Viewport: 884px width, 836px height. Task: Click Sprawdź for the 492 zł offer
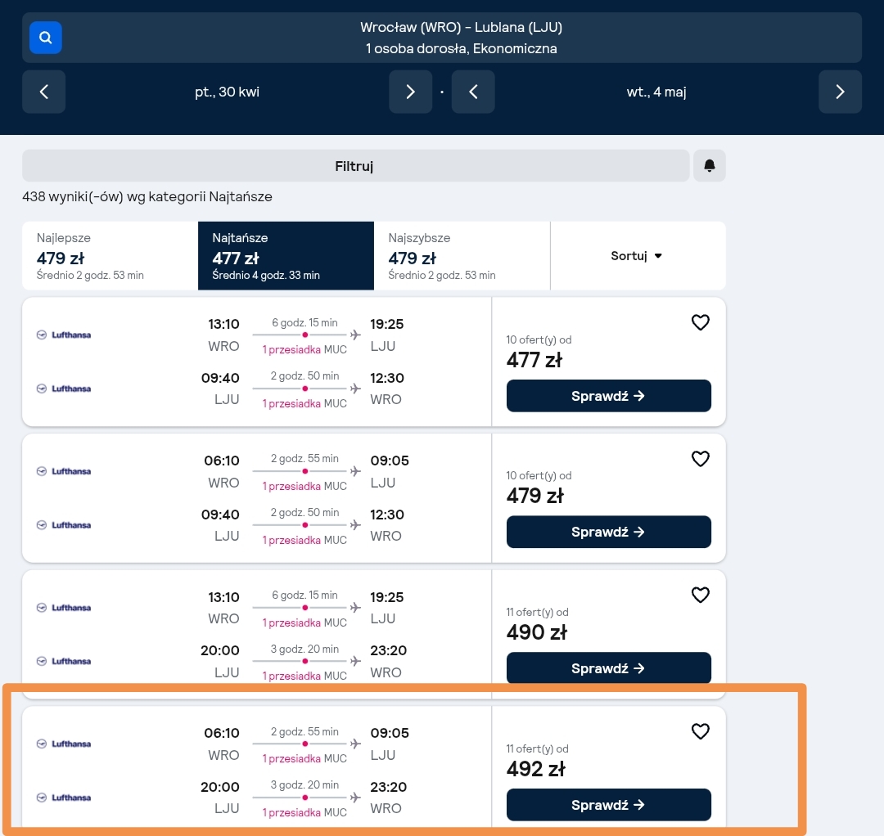[608, 805]
